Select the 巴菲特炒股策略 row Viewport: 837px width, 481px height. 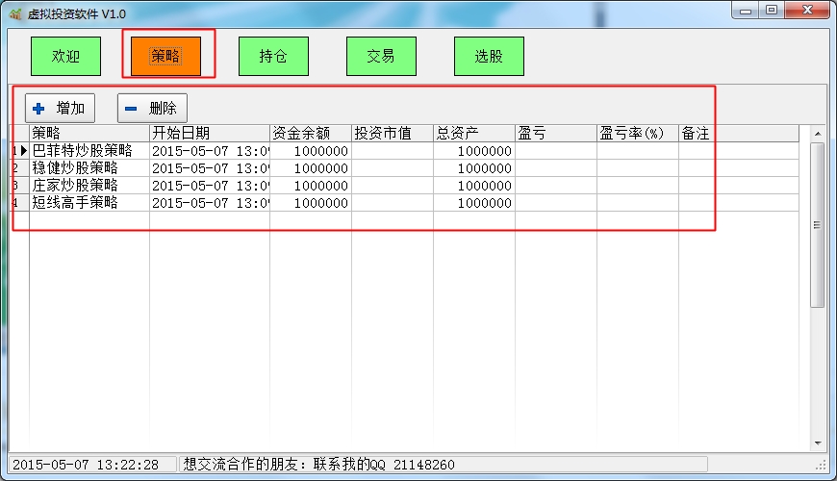pyautogui.click(x=89, y=151)
